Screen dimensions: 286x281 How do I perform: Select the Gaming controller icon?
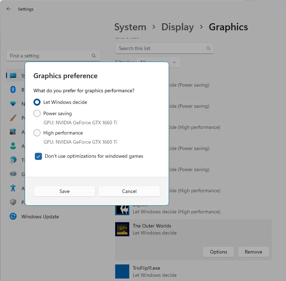(13, 174)
